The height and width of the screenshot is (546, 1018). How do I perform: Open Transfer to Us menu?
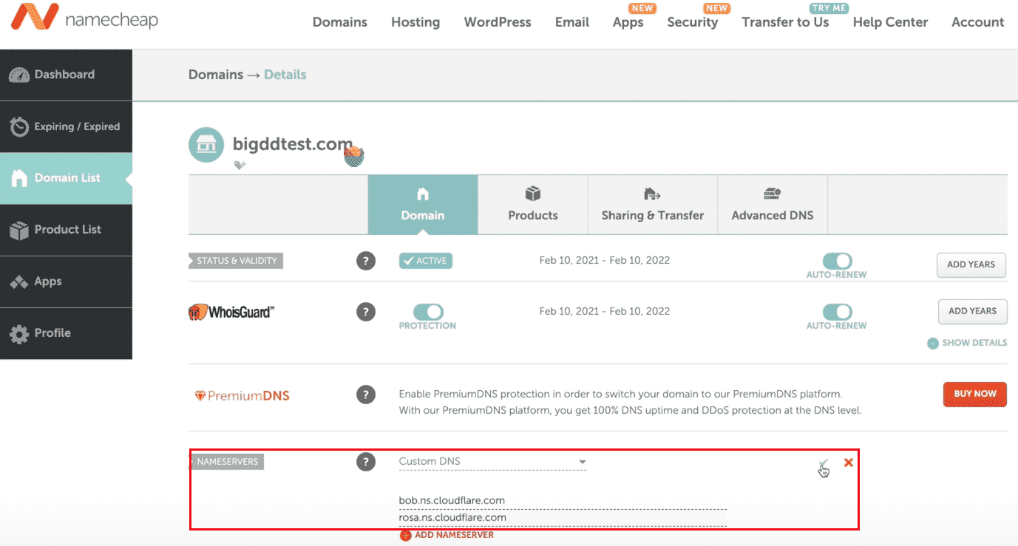coord(785,22)
